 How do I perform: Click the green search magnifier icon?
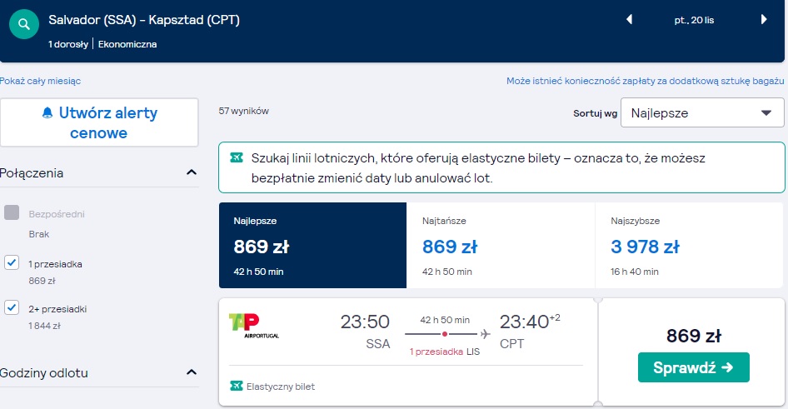click(24, 24)
